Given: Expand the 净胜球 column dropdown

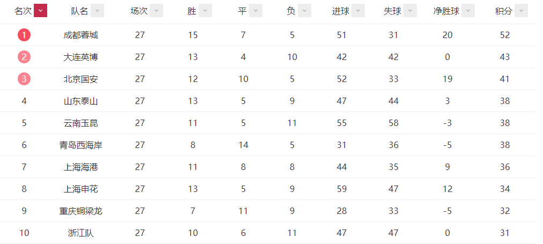Looking at the screenshot, I should tap(468, 11).
